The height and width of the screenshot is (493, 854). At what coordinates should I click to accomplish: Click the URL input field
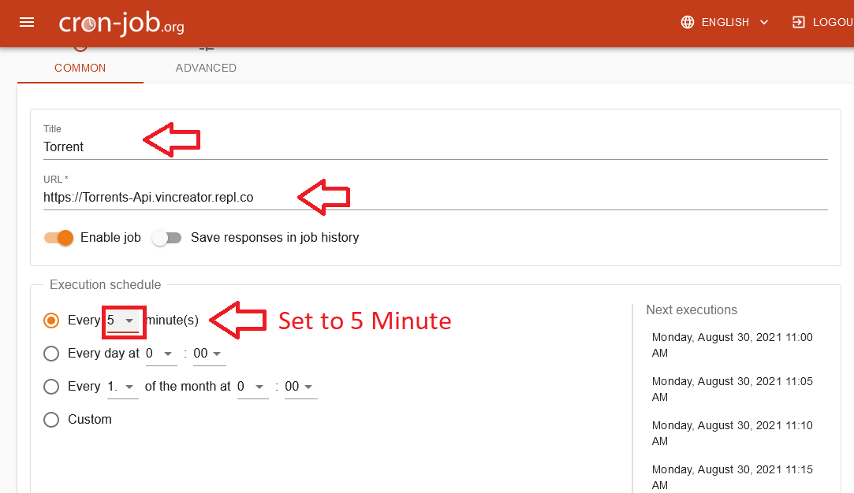click(435, 197)
